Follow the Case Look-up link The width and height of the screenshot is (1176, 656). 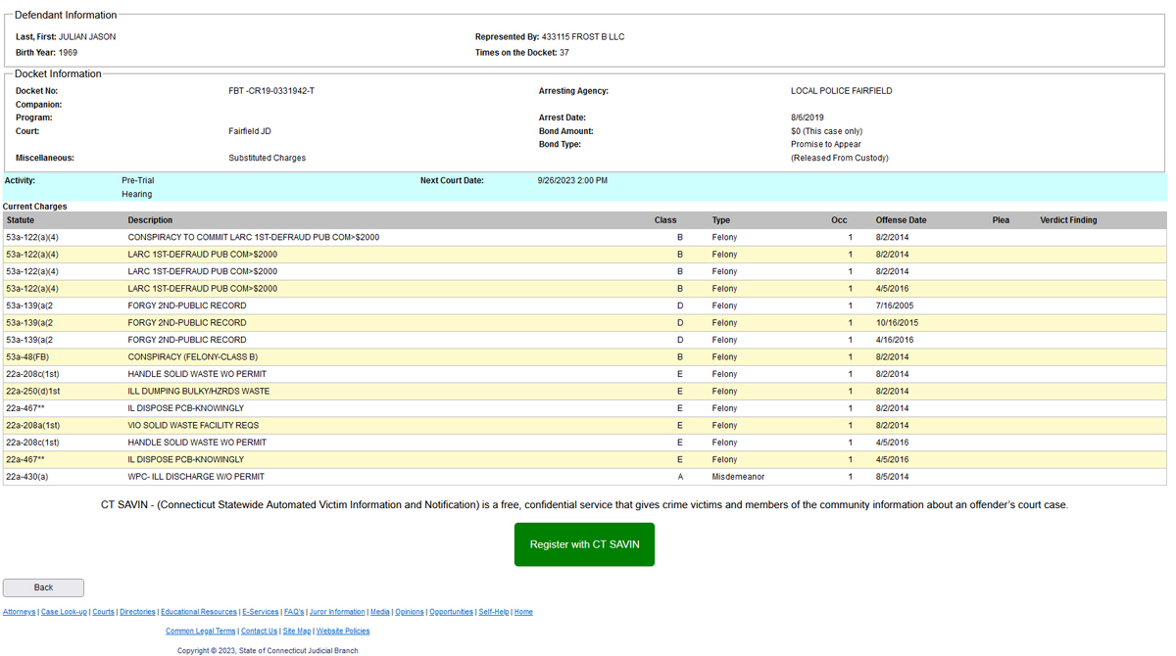tap(64, 612)
